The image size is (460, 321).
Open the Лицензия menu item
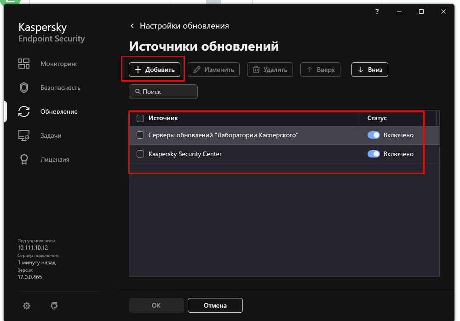pyautogui.click(x=55, y=159)
